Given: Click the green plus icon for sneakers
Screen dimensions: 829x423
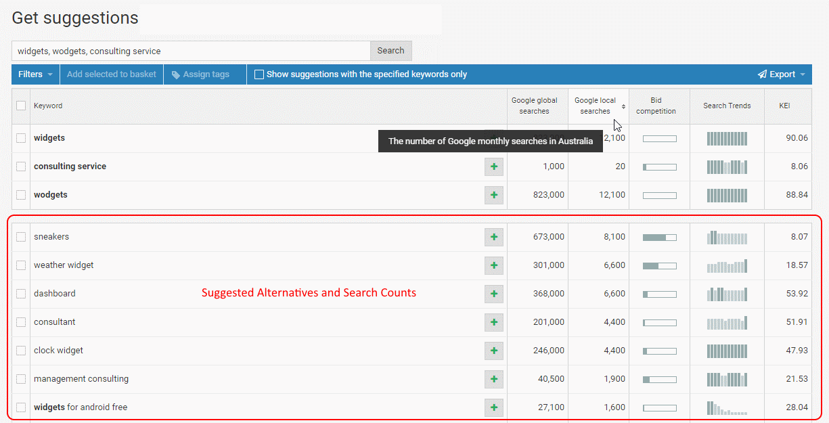Looking at the screenshot, I should 493,237.
